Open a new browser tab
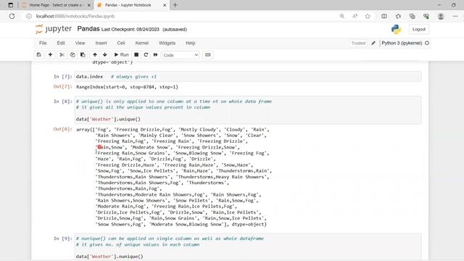 tap(175, 5)
